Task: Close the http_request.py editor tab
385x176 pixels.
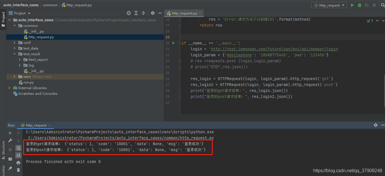Action: click(200, 13)
